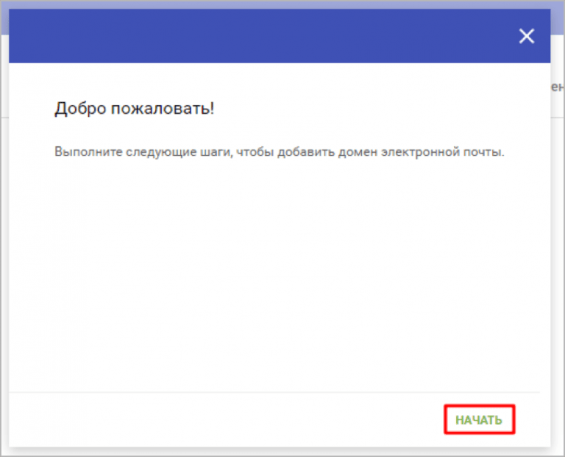Dismiss the domain setup wizard via the white cross
The image size is (565, 457).
coord(527,36)
